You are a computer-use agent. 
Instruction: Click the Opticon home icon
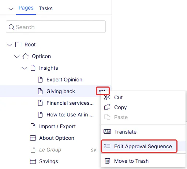click(26, 56)
